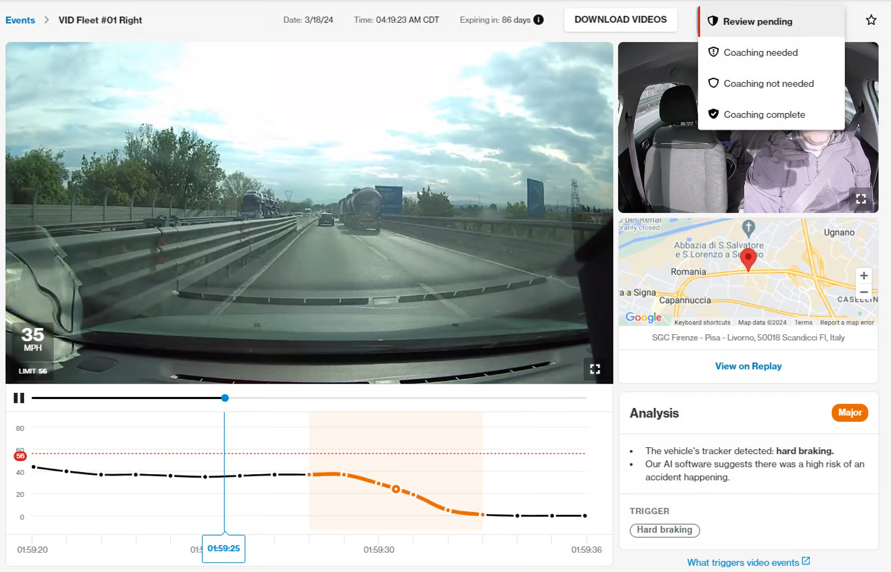Click Download Videos
The height and width of the screenshot is (572, 891).
[x=620, y=20]
